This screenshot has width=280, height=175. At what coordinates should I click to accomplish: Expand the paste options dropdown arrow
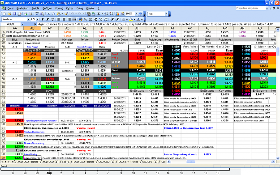(62, 14)
